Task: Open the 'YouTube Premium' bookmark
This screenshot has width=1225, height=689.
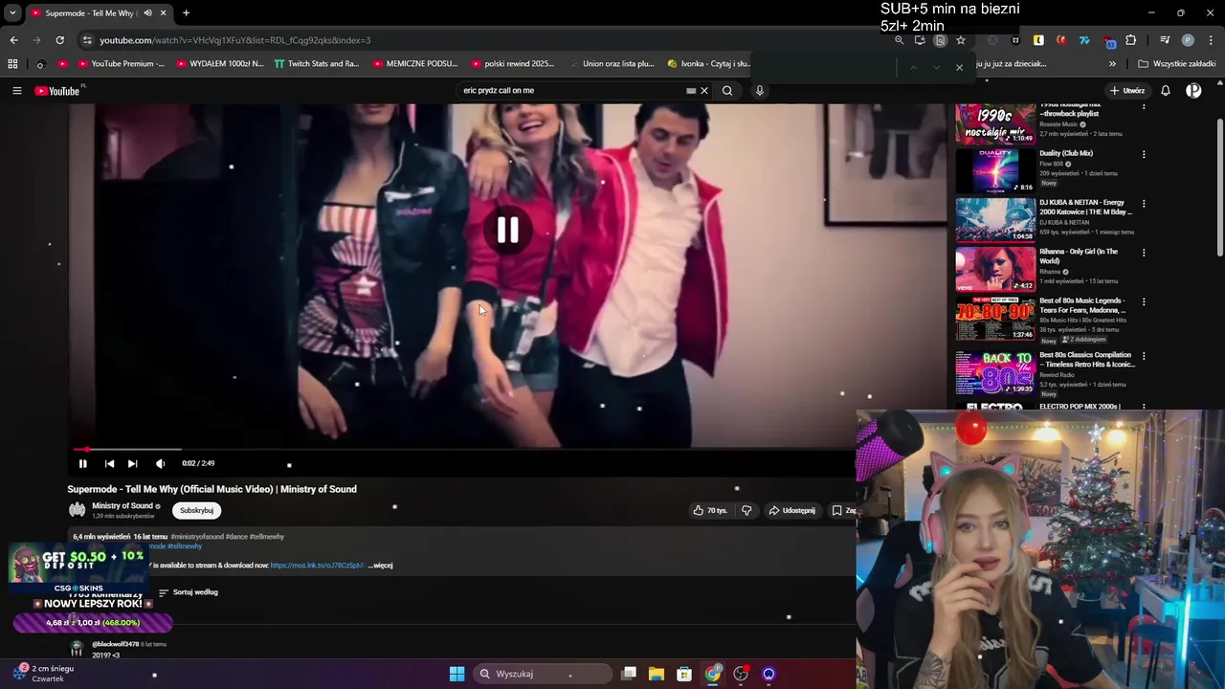Action: (121, 64)
